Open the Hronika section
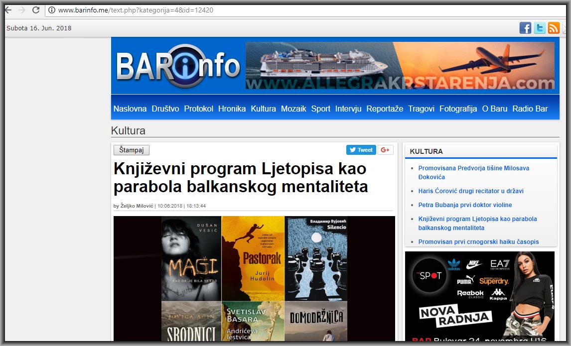 pos(232,109)
